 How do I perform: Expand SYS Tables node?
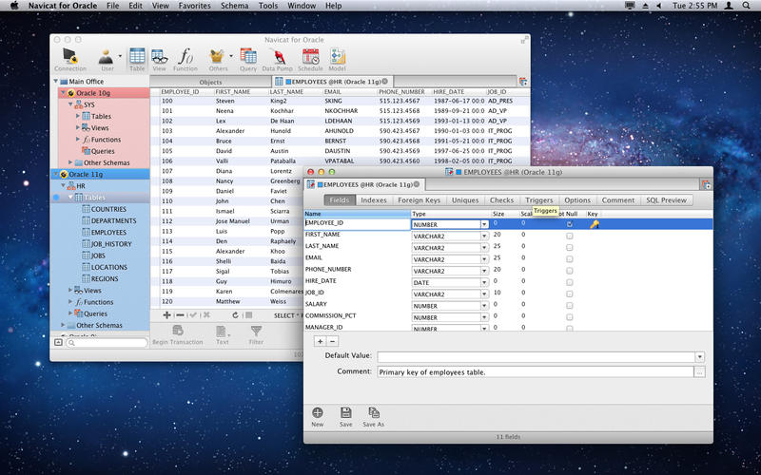coord(78,116)
